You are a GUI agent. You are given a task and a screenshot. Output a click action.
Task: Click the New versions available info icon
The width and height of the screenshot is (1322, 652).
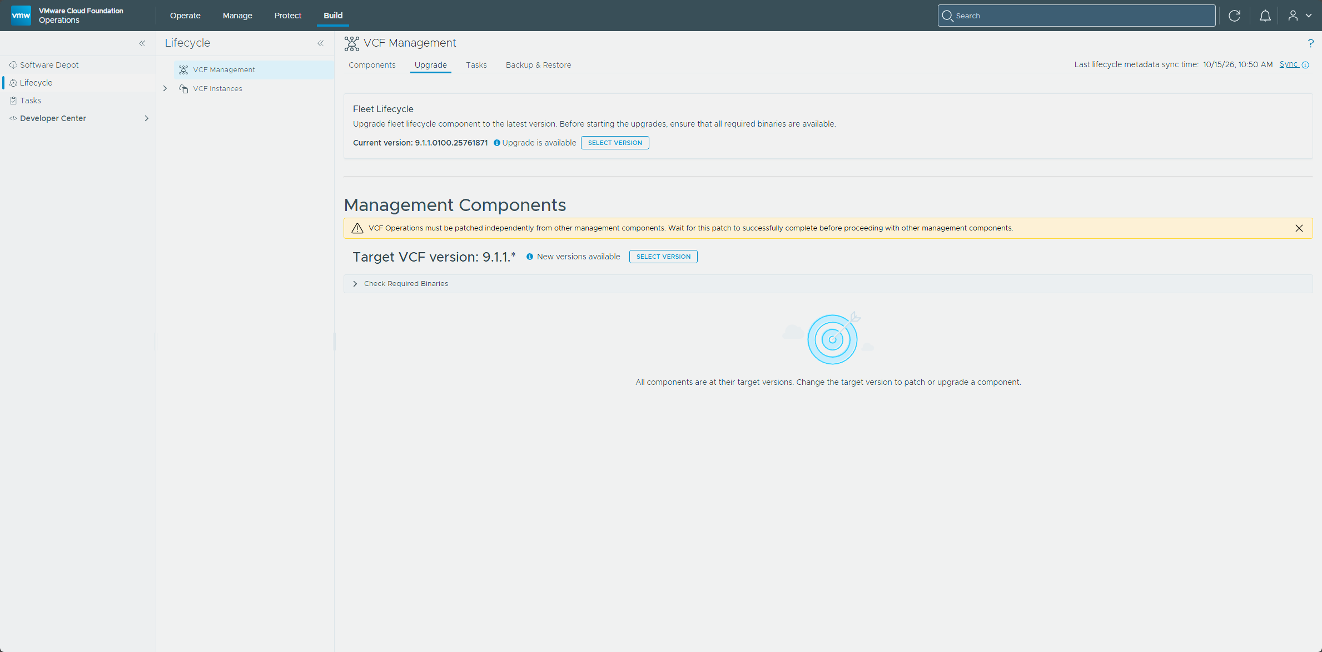[x=530, y=257]
